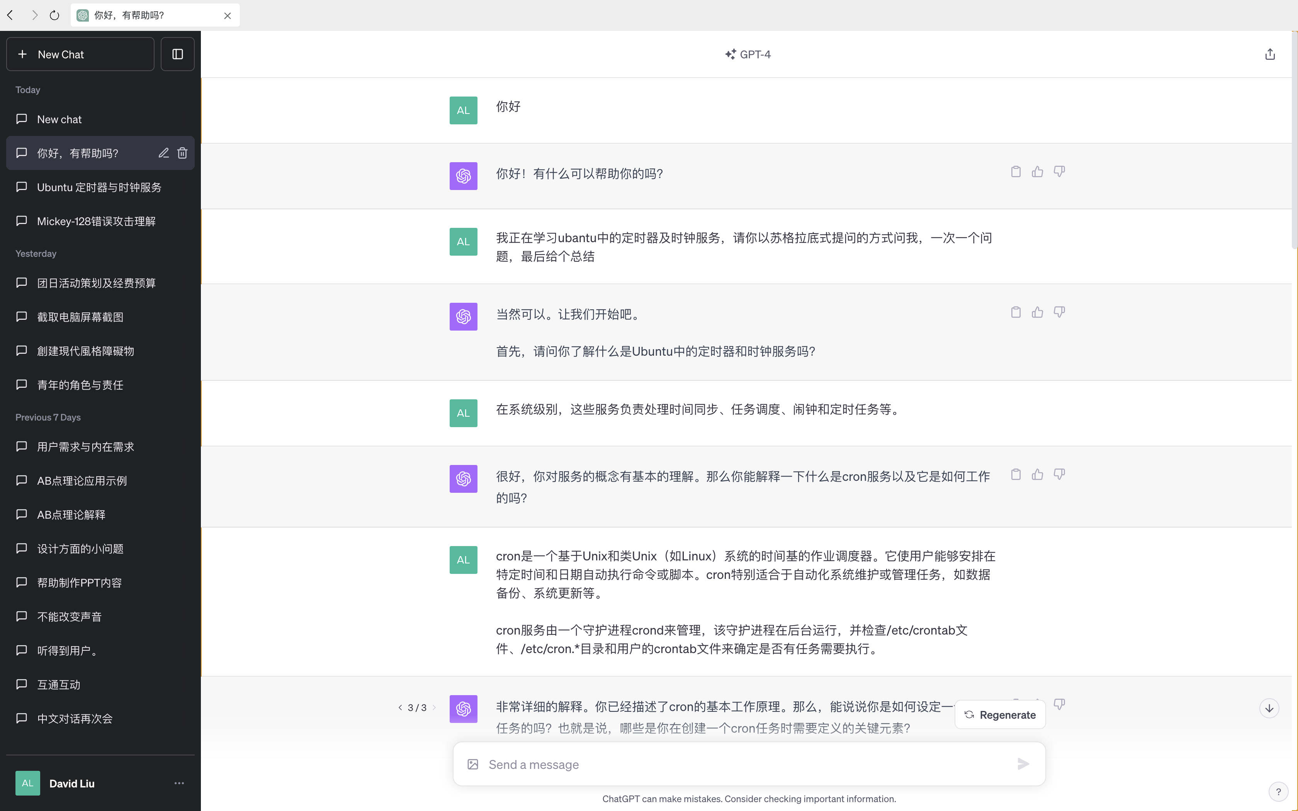Click the send message arrow

(x=1023, y=764)
